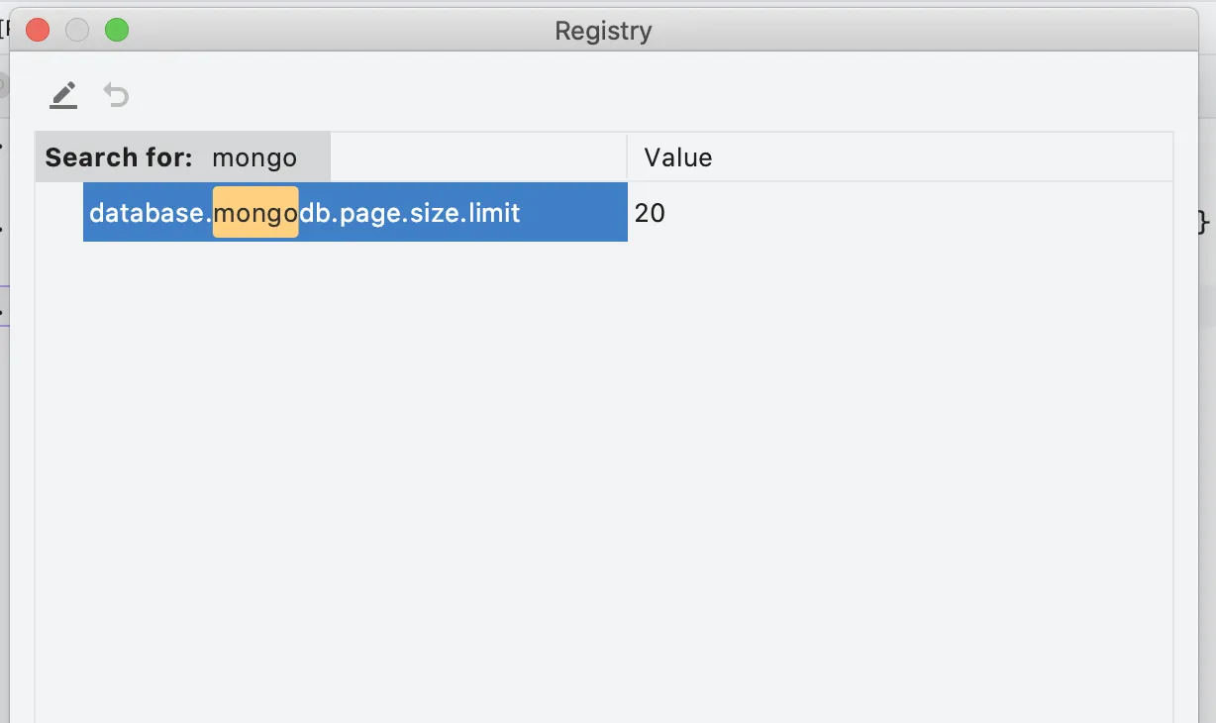Screen dimensions: 1216x723
Task: Click empty Value column space below 20
Action: click(x=891, y=446)
